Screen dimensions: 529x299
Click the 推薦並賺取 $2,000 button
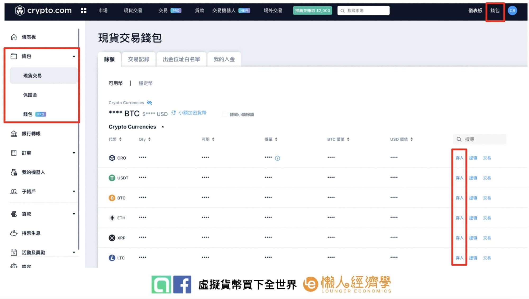point(312,11)
